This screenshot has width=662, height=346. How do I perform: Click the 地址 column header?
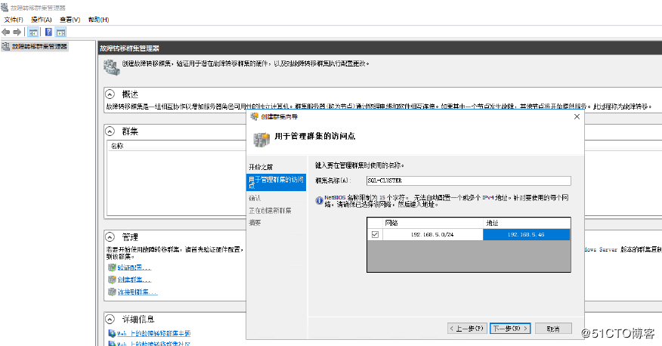click(x=527, y=223)
